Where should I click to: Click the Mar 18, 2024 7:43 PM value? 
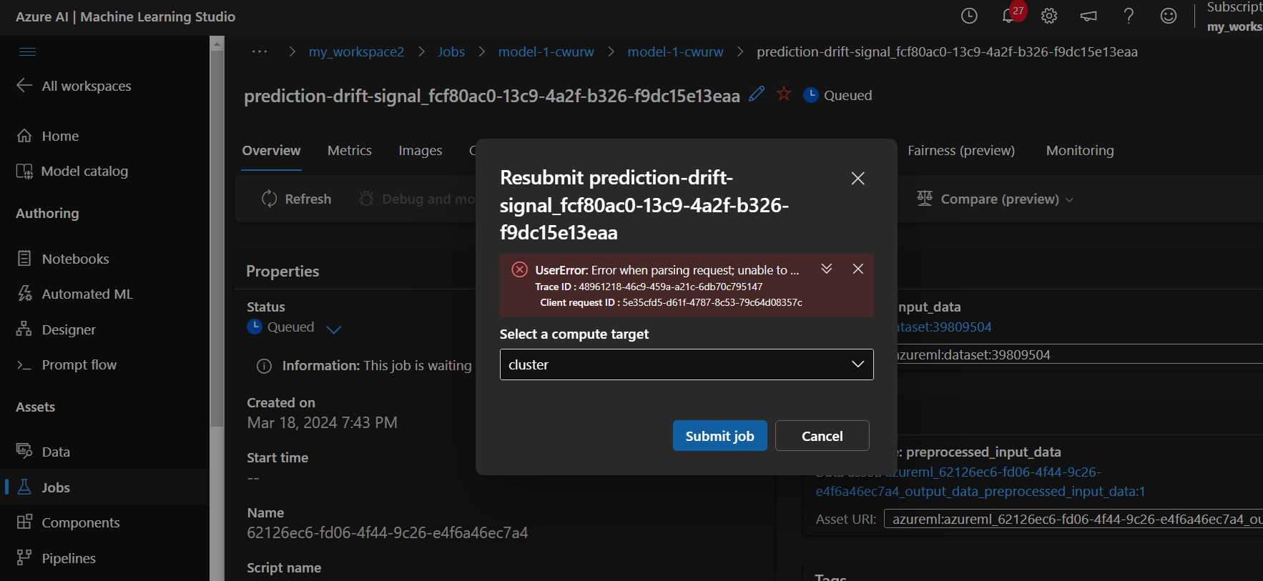tap(322, 423)
